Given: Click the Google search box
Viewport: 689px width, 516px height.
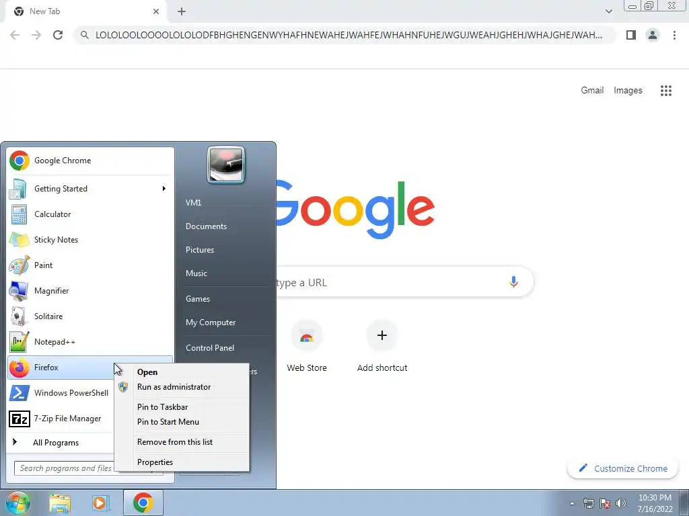Looking at the screenshot, I should tap(404, 282).
